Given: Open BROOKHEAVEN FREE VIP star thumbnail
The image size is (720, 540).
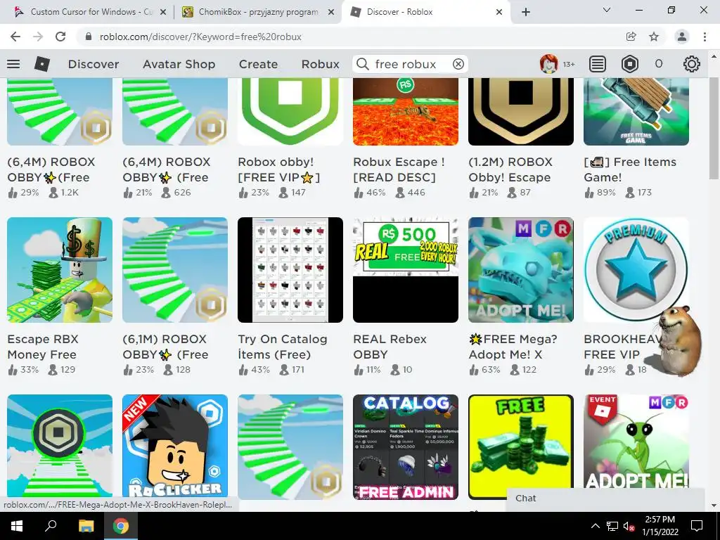Looking at the screenshot, I should coord(636,270).
